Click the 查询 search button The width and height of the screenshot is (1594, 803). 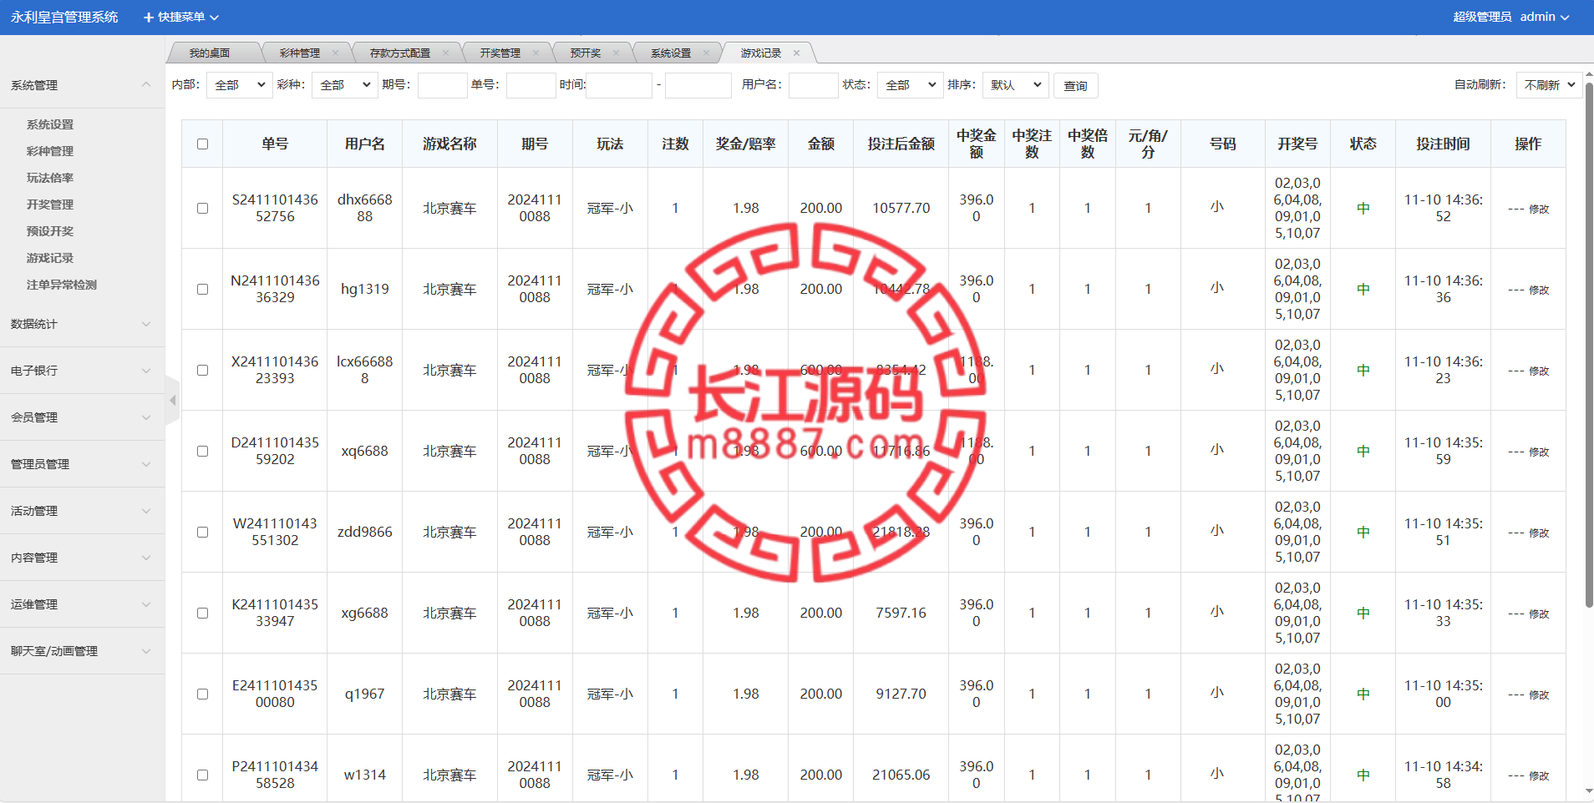[1075, 86]
